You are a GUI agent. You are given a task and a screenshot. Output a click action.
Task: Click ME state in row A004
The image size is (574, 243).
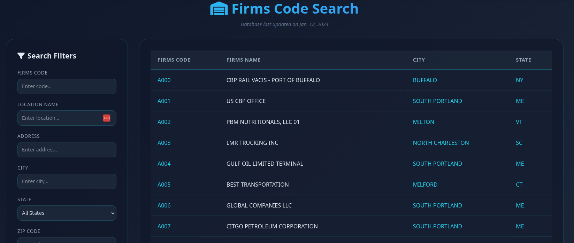click(x=520, y=164)
